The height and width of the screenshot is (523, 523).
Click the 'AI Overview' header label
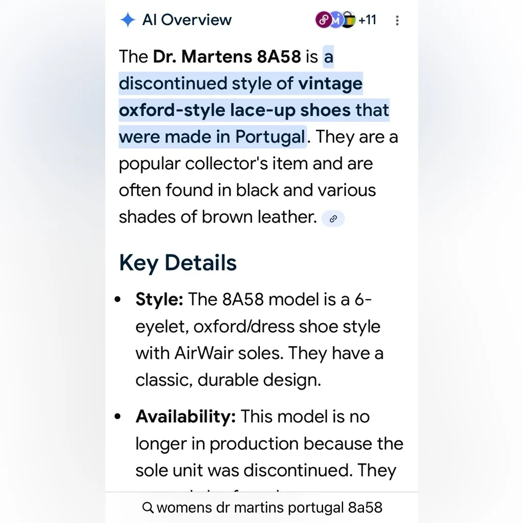pos(187,20)
